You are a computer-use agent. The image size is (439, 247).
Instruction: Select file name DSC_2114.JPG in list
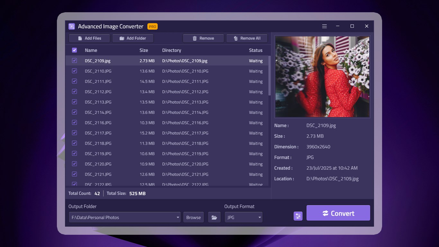[x=98, y=112]
